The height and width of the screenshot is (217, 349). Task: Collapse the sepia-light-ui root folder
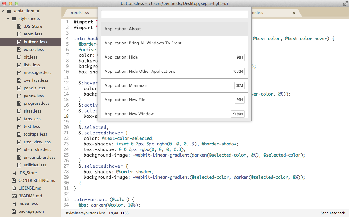pyautogui.click(x=2, y=11)
